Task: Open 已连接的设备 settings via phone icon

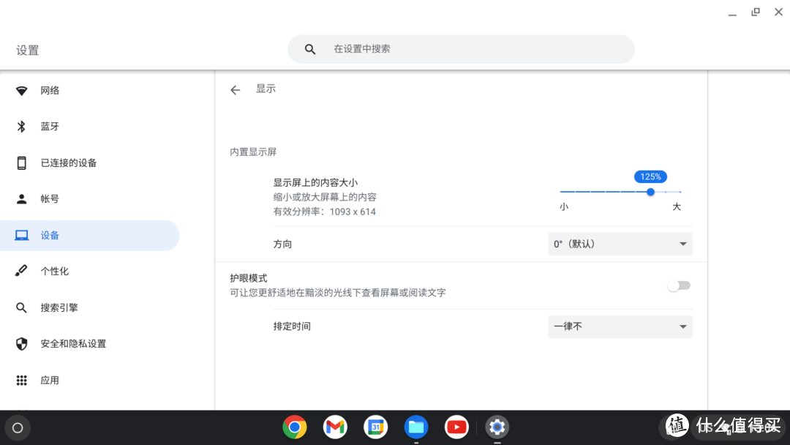Action: point(22,162)
